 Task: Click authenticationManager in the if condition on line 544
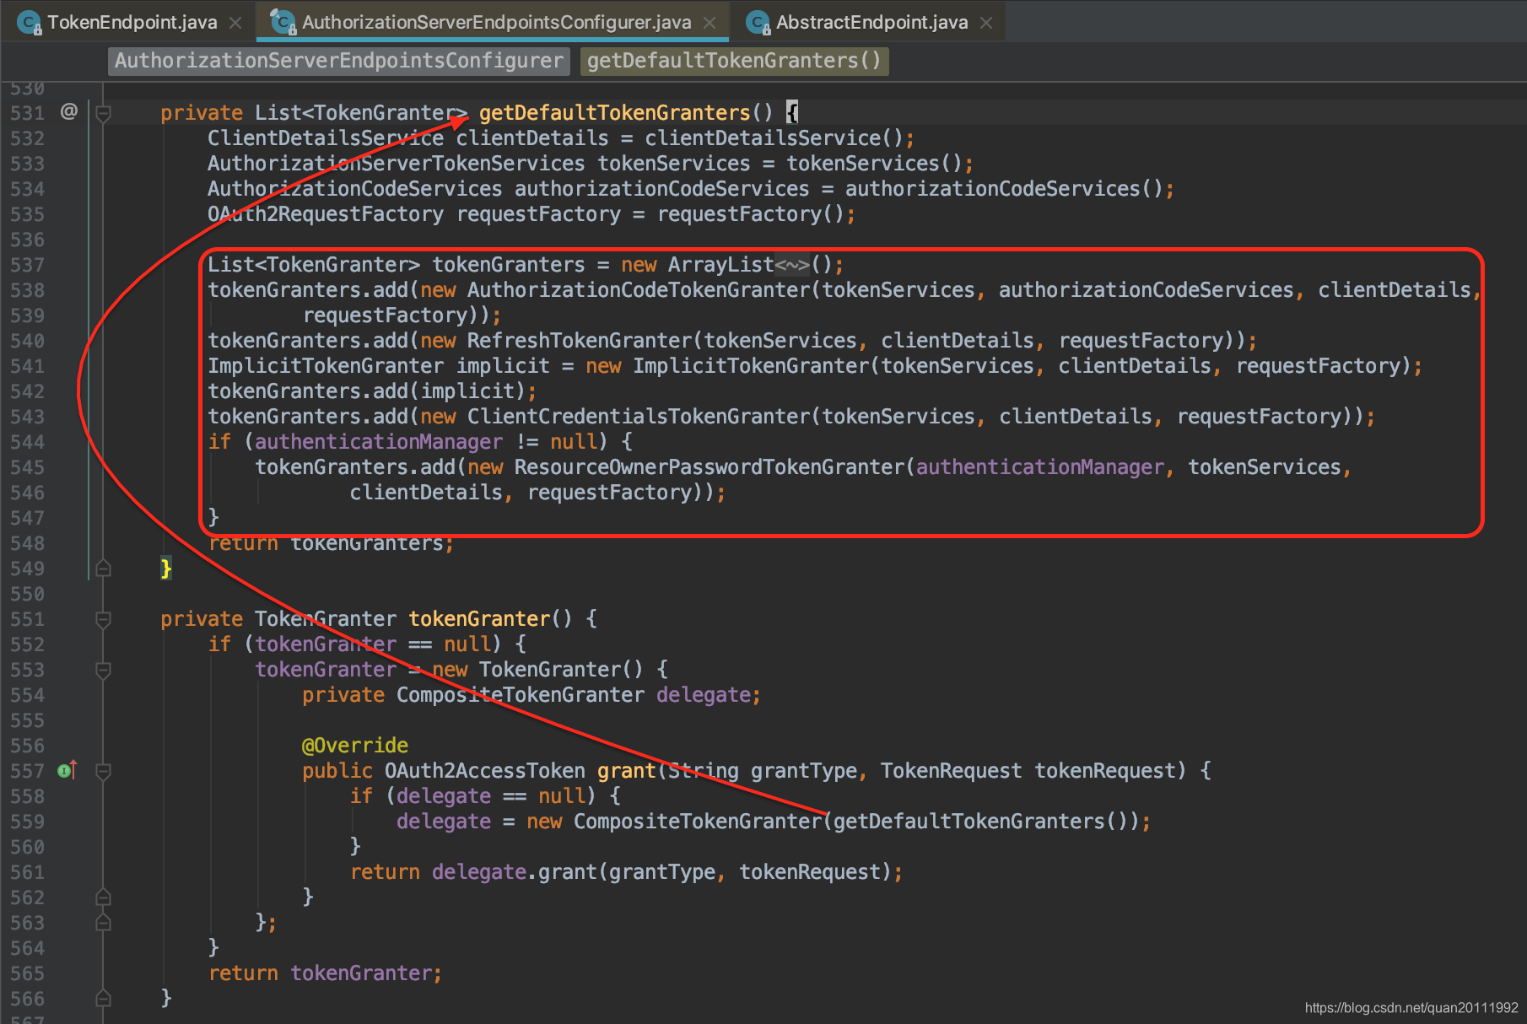coord(379,442)
